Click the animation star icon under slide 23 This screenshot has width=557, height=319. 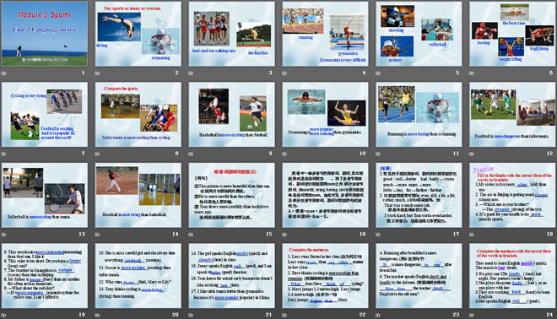[x=378, y=315]
